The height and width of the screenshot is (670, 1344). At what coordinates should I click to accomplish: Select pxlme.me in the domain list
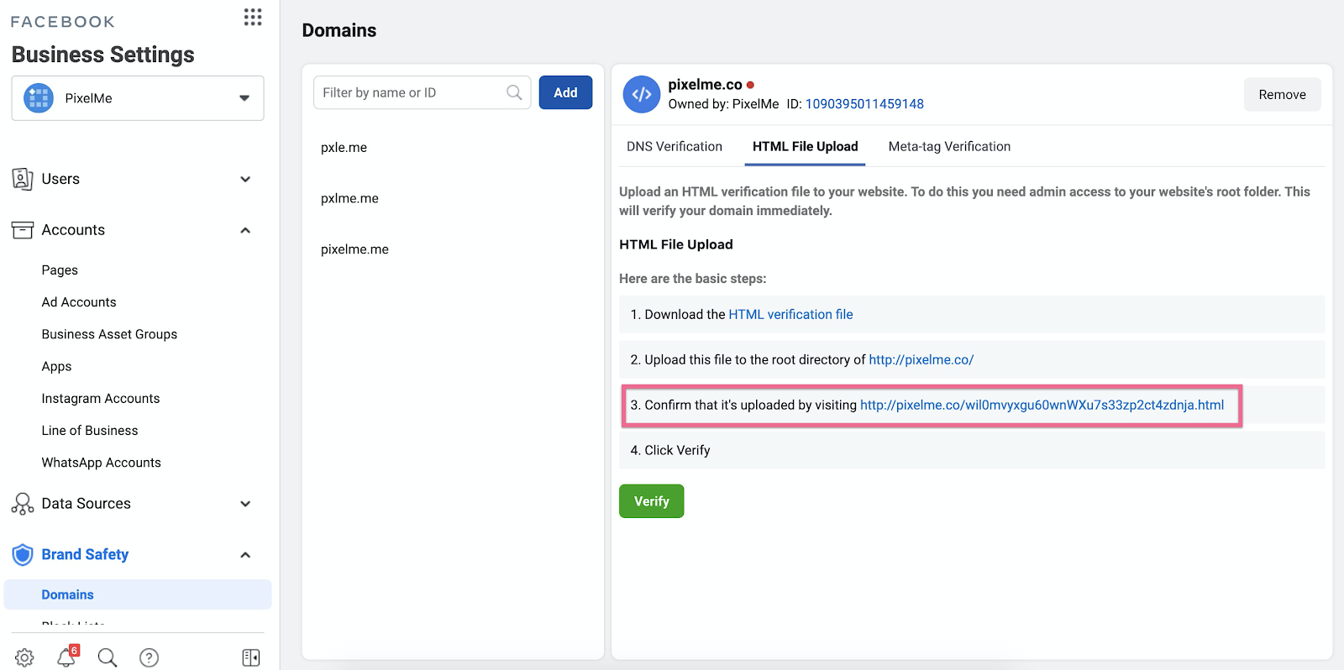pyautogui.click(x=349, y=198)
